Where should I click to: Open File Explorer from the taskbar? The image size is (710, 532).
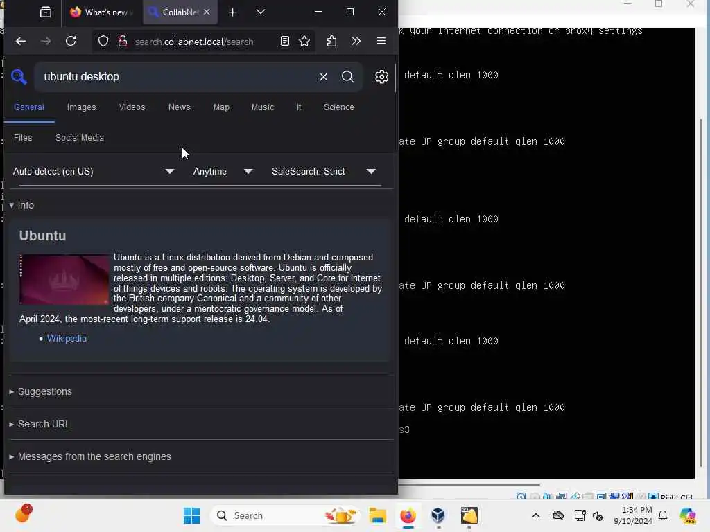point(378,515)
